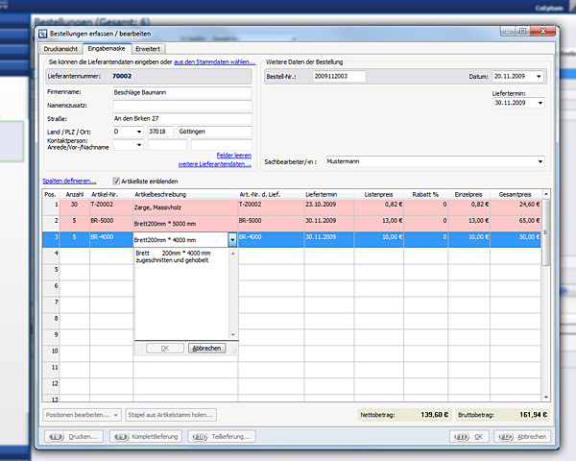This screenshot has height=461, width=576.
Task: Open the description dropdown arrow in row 3
Action: pos(232,240)
